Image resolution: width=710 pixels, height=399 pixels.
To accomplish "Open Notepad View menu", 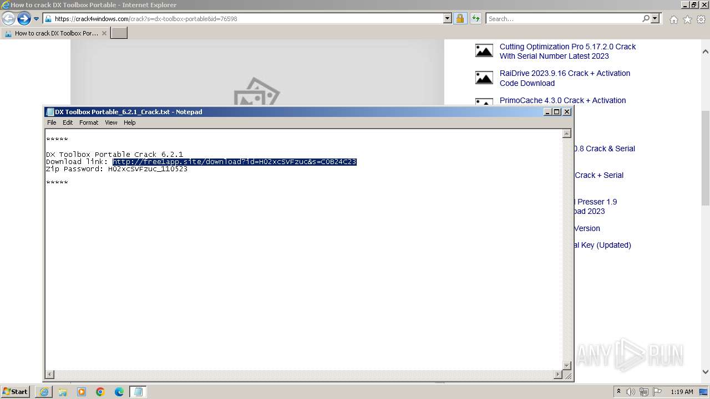I will (111, 122).
